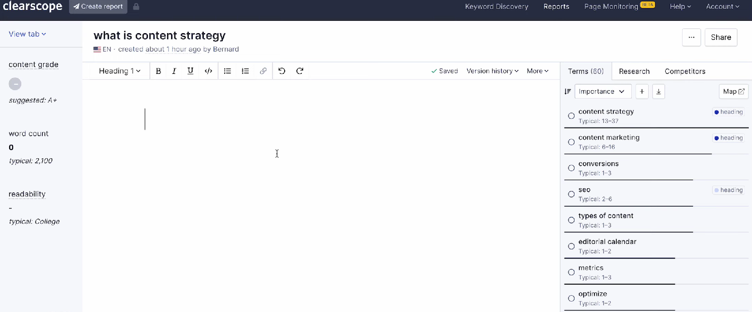Image resolution: width=752 pixels, height=312 pixels.
Task: Go to Reports page
Action: tap(556, 7)
